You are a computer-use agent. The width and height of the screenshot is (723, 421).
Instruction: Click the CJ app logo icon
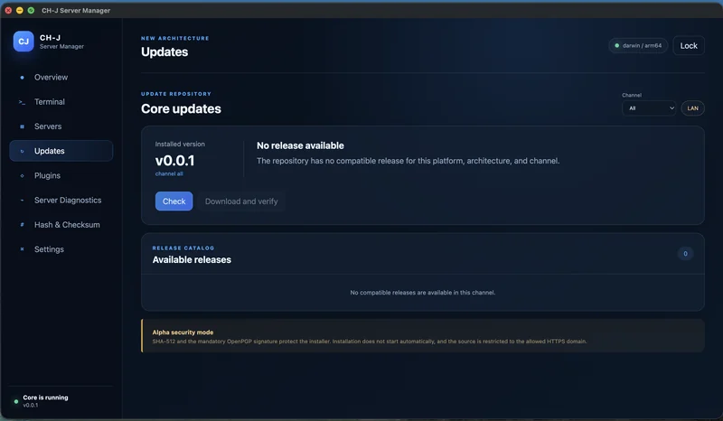click(23, 42)
